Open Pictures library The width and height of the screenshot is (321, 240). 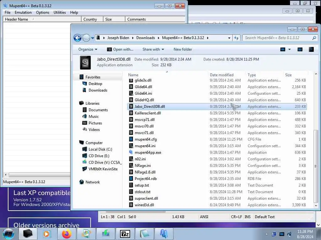tap(95, 123)
